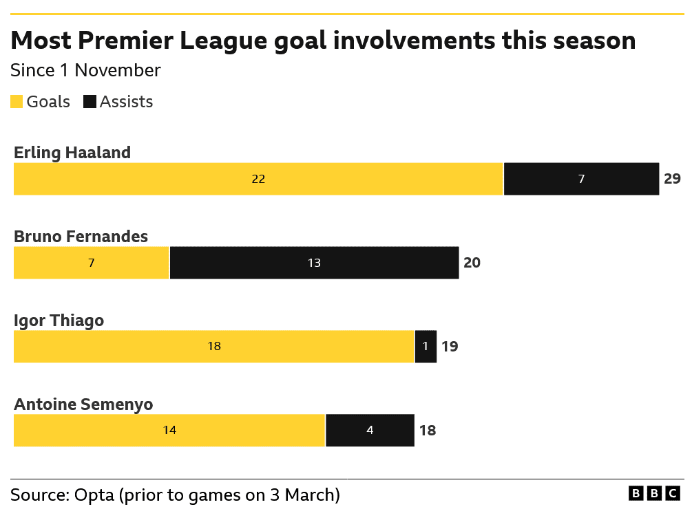692x520 pixels.
Task: Select Bruno Fernandes' 7 goals bar
Action: coord(92,263)
